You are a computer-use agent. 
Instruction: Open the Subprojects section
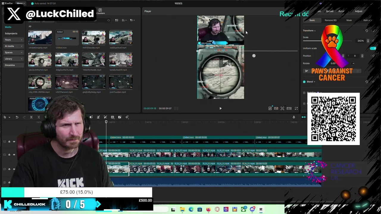point(11,33)
